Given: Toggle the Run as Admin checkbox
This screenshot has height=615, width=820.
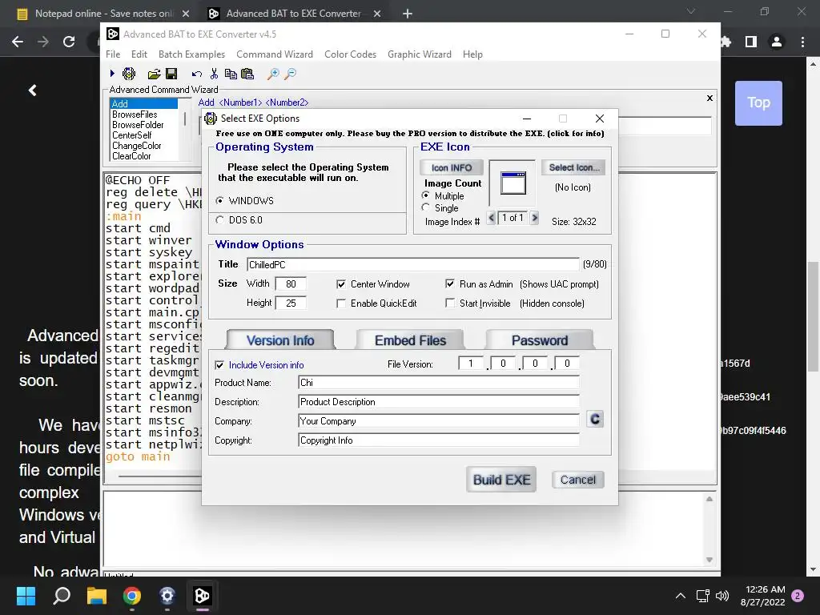Looking at the screenshot, I should pyautogui.click(x=450, y=283).
